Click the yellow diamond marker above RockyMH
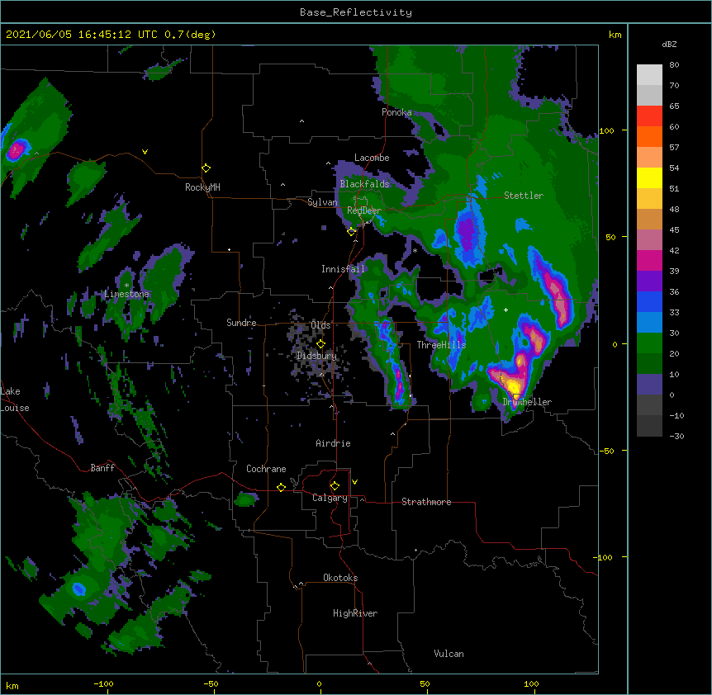 pyautogui.click(x=206, y=168)
